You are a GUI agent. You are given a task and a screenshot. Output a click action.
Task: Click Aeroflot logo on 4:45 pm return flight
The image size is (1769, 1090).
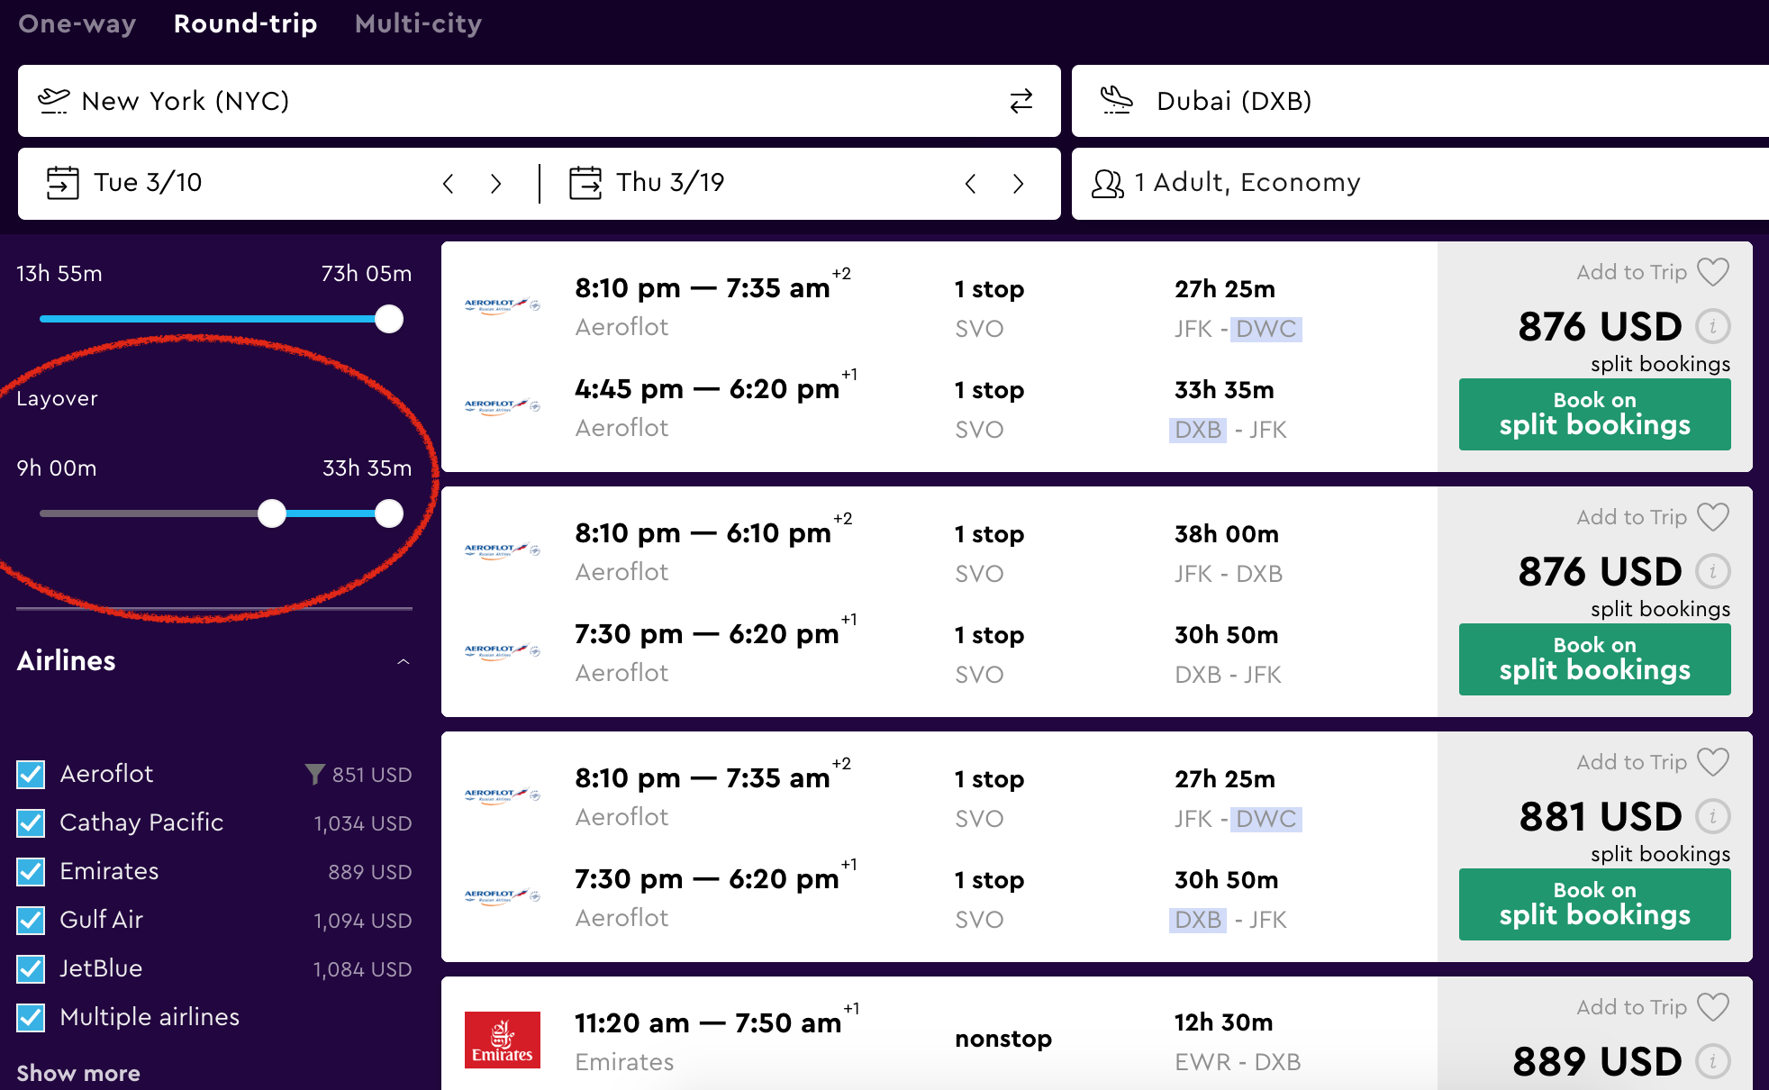503,407
